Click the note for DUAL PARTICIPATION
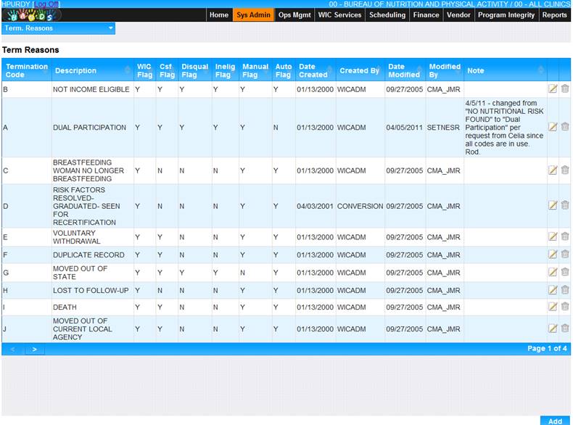 pos(505,127)
